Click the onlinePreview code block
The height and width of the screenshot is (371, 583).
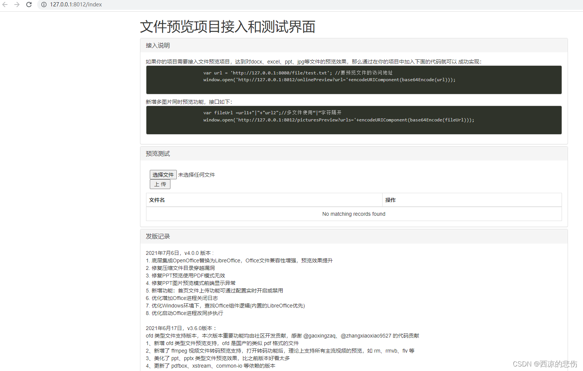(354, 80)
